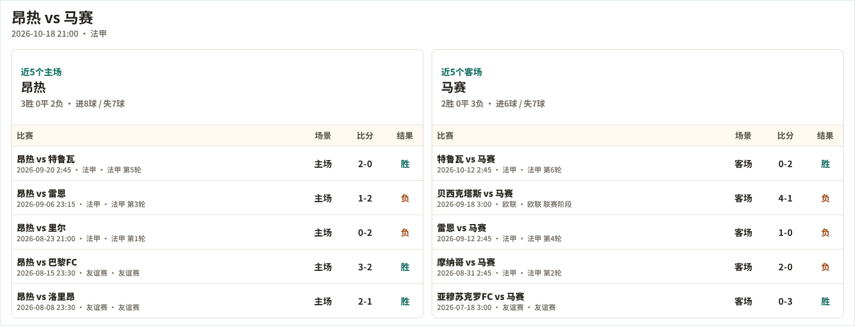The image size is (855, 326).
Task: Click the 比分 column header in 昂热 table
Action: (365, 136)
